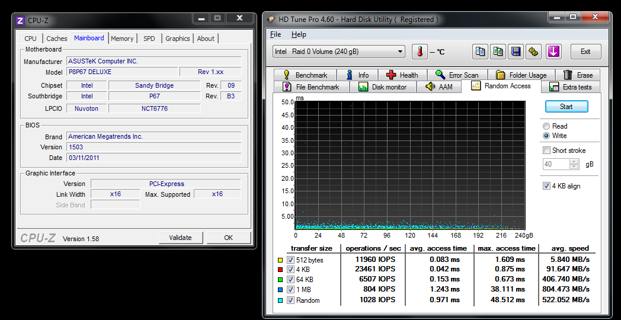Image resolution: width=621 pixels, height=320 pixels.
Task: Click the P8P67 DELUXE model field
Action: (x=123, y=72)
